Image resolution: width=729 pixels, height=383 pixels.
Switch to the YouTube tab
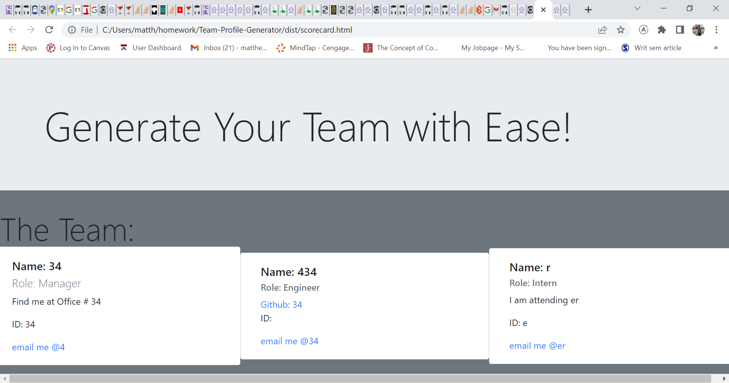pos(180,10)
